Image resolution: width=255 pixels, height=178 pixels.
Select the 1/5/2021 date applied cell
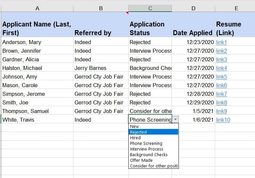click(203, 111)
